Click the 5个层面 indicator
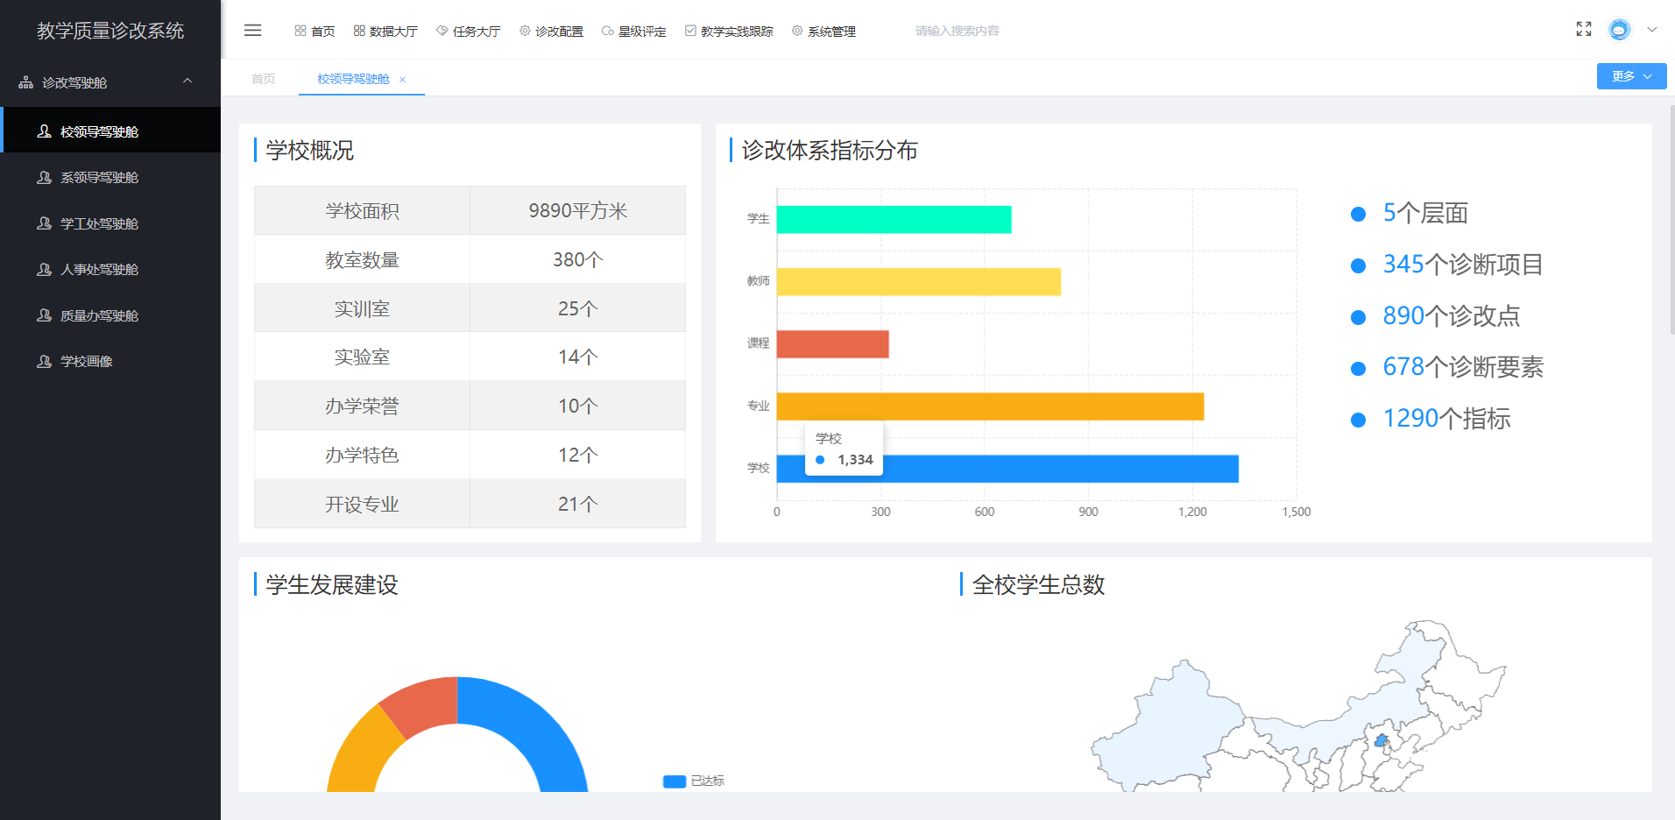This screenshot has height=820, width=1675. click(1424, 214)
